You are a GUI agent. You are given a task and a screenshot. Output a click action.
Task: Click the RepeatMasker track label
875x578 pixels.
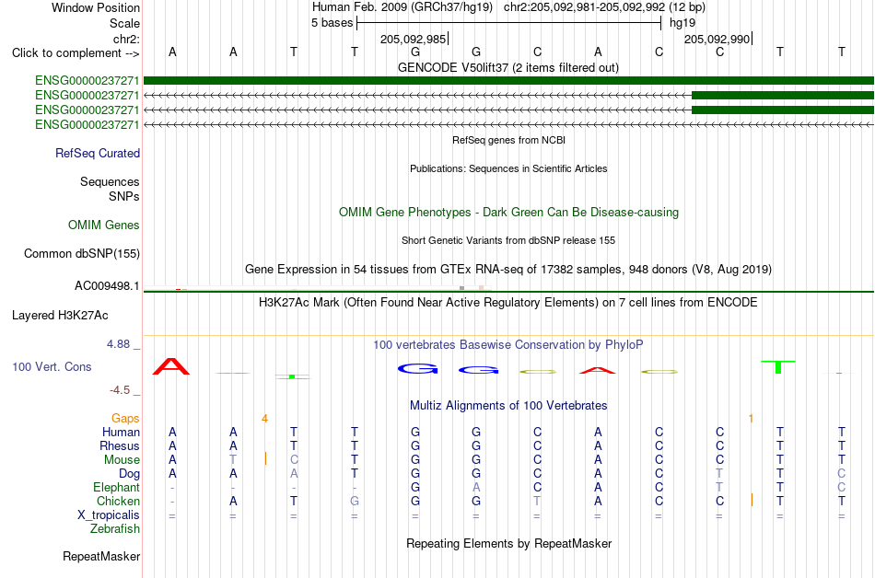(101, 557)
